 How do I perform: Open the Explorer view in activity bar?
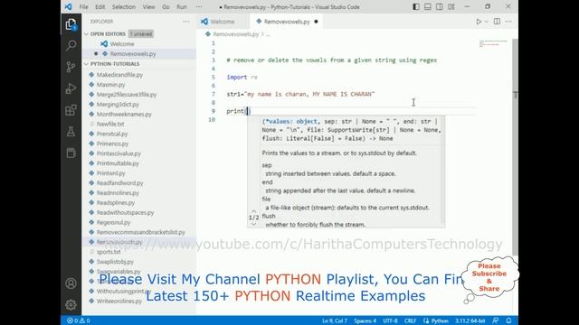(71, 24)
